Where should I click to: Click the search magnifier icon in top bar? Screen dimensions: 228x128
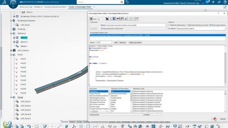[122, 2]
